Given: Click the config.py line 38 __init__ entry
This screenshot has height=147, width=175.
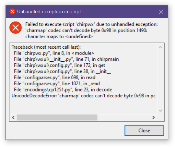Looking at the screenshot, I should [62, 71].
